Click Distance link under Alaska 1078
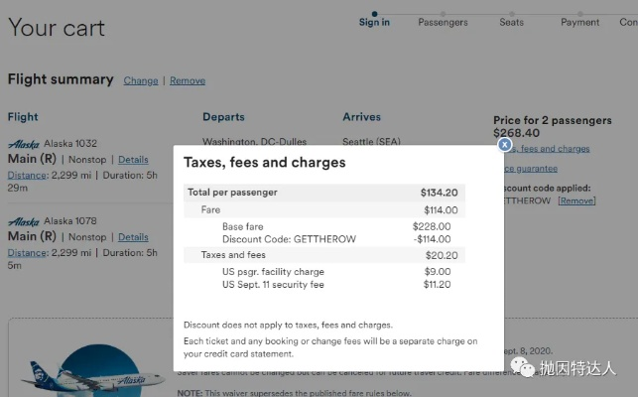Screen dimensions: 638x397 tap(27, 252)
